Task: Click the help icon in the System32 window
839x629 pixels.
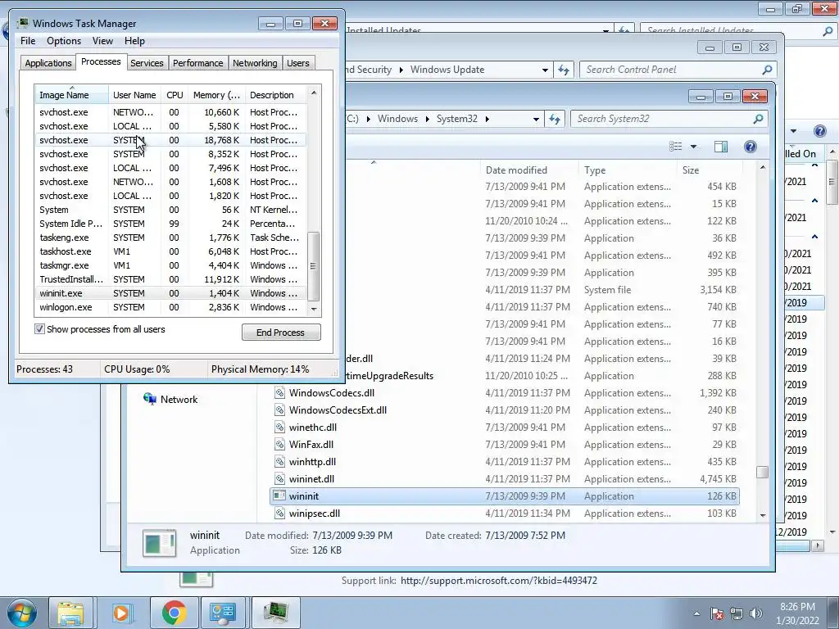Action: 751,147
